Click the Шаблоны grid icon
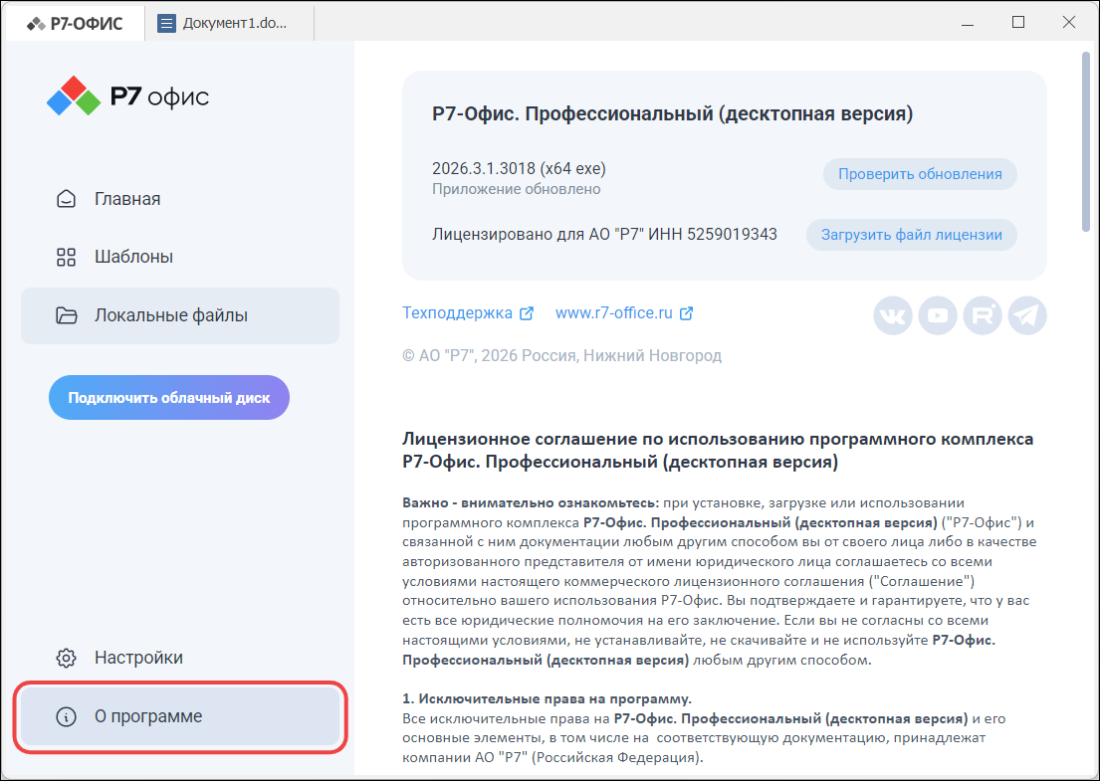1100x781 pixels. pos(66,258)
